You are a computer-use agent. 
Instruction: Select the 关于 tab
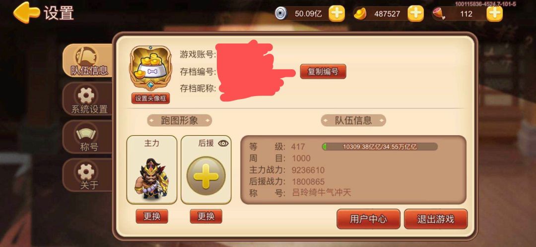click(x=89, y=175)
